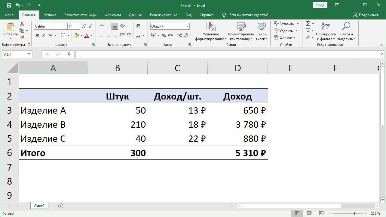Open the Общий number format dropdown
This screenshot has width=386, height=217.
[x=188, y=26]
